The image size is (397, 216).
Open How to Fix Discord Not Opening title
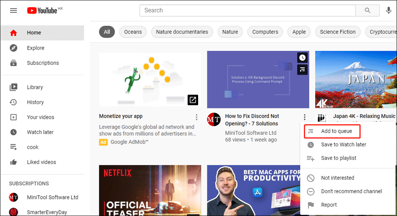[x=252, y=120]
